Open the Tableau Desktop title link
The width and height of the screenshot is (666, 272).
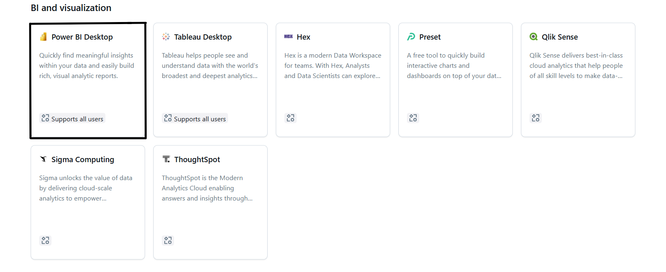pyautogui.click(x=203, y=37)
